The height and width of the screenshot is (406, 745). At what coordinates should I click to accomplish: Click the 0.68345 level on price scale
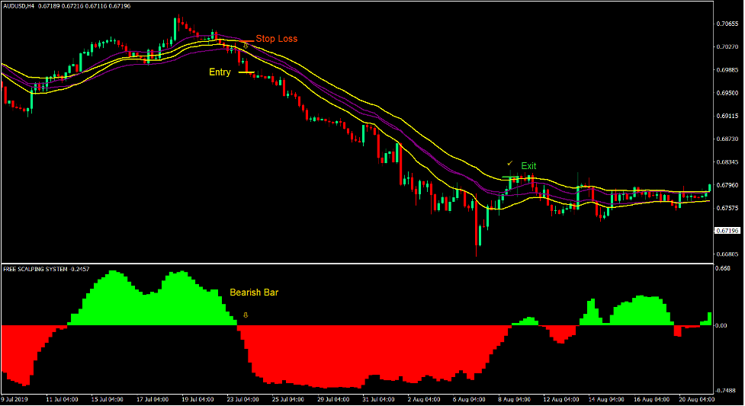point(727,162)
